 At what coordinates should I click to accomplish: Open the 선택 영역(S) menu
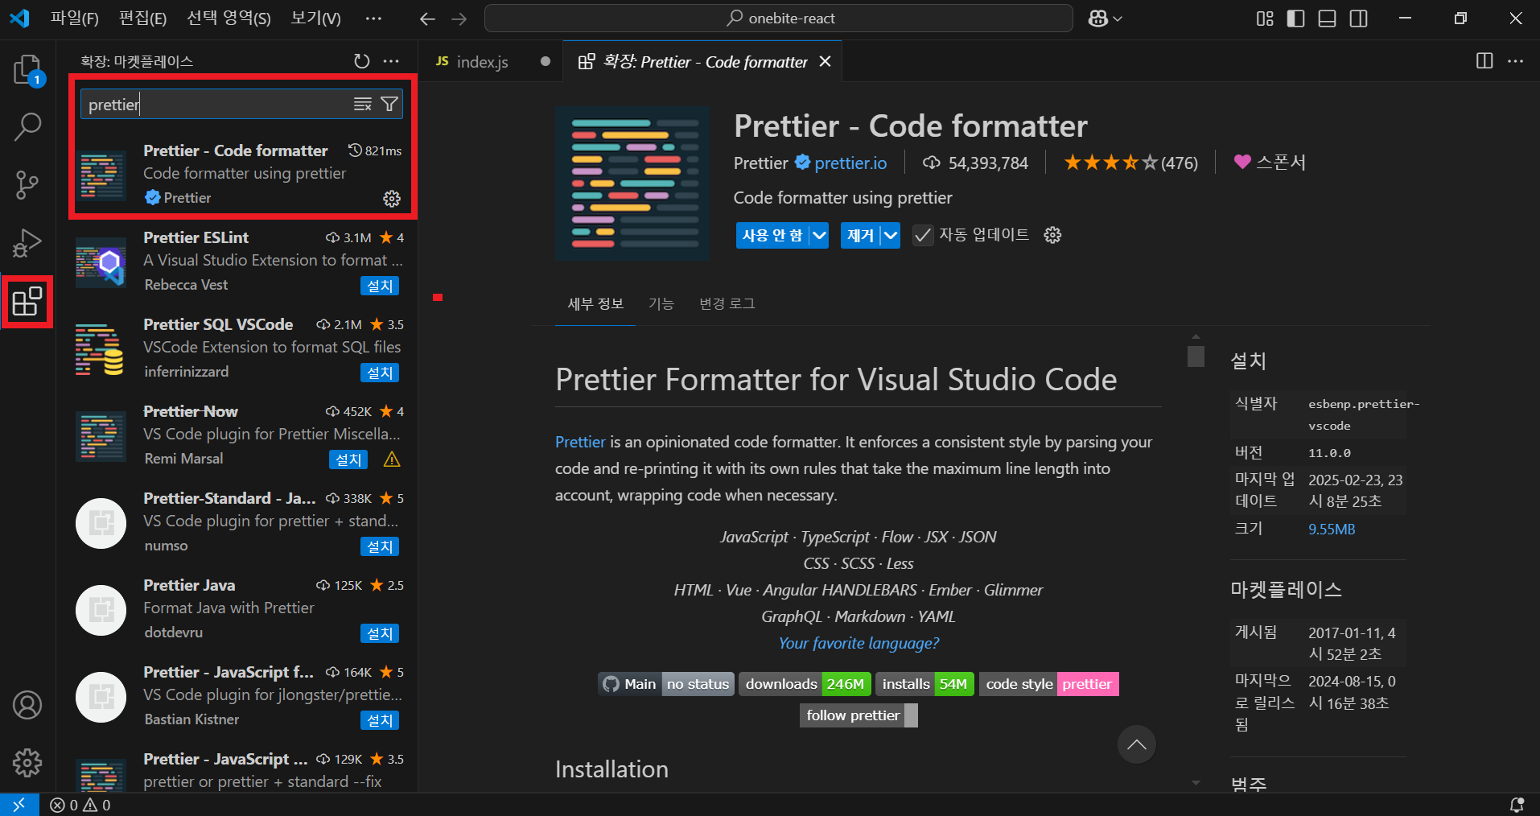coord(229,19)
